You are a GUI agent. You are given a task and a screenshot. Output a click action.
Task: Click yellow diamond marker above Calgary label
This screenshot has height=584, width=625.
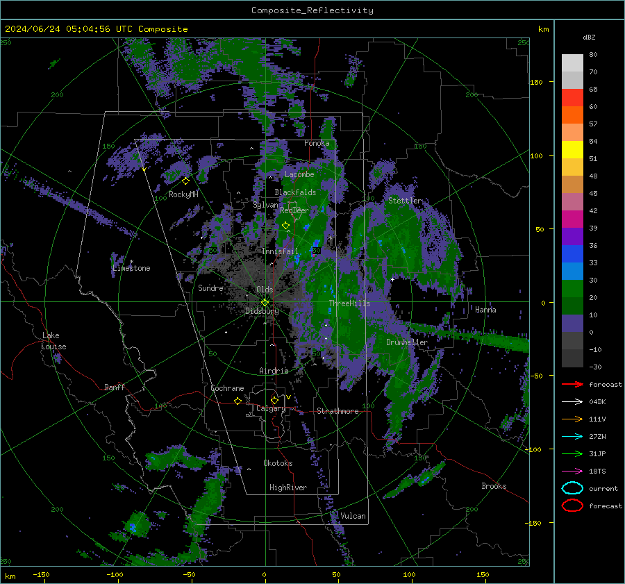[x=274, y=400]
